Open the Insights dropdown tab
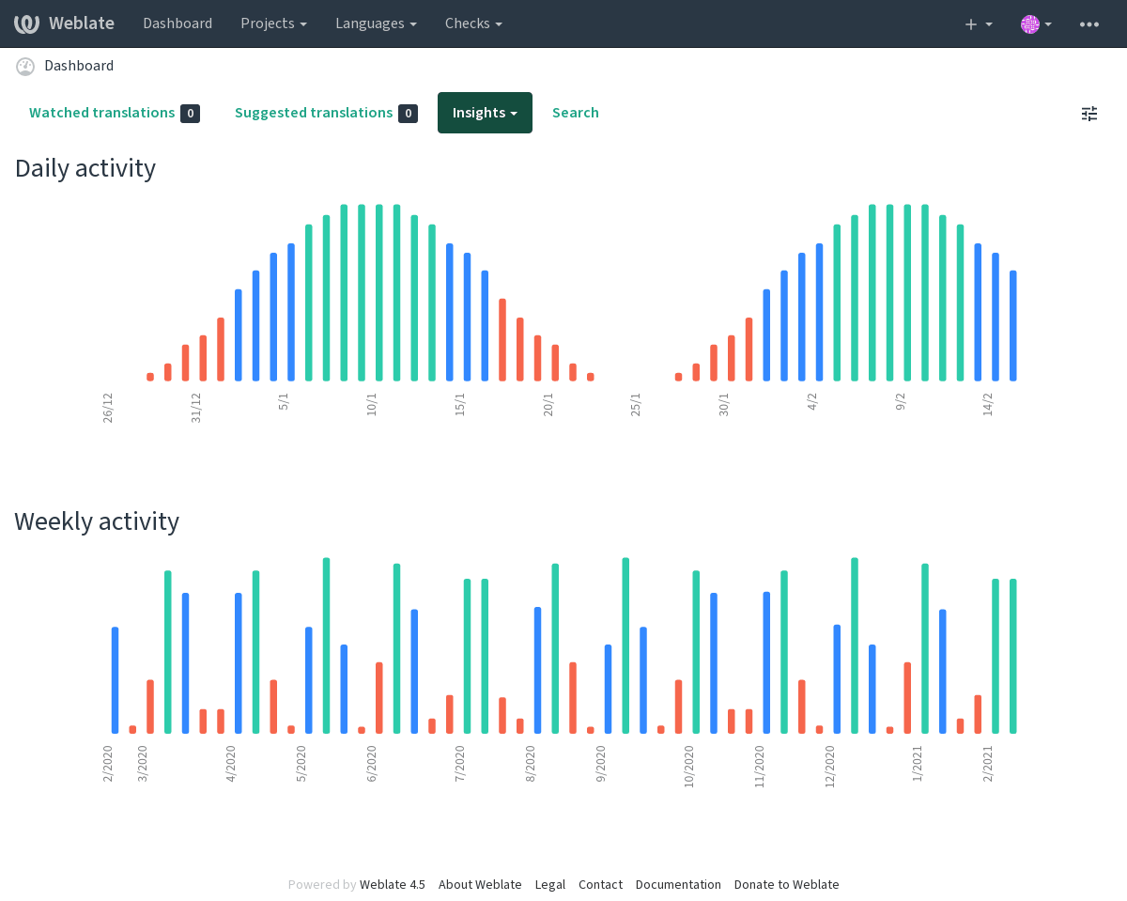Image resolution: width=1127 pixels, height=901 pixels. [485, 113]
